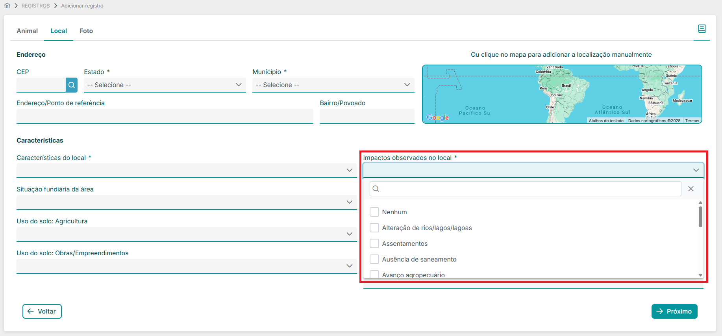Click the home icon in breadcrumb
The height and width of the screenshot is (336, 722).
point(7,6)
